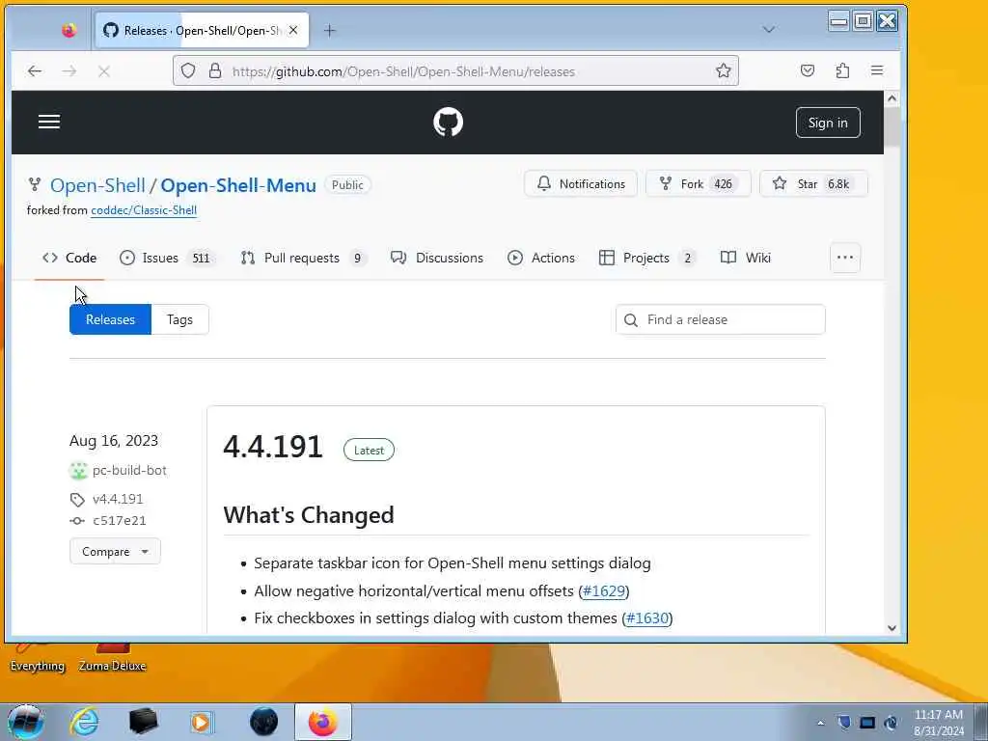Click the Firefox View icon in tab bar
This screenshot has width=988, height=741.
(x=69, y=30)
